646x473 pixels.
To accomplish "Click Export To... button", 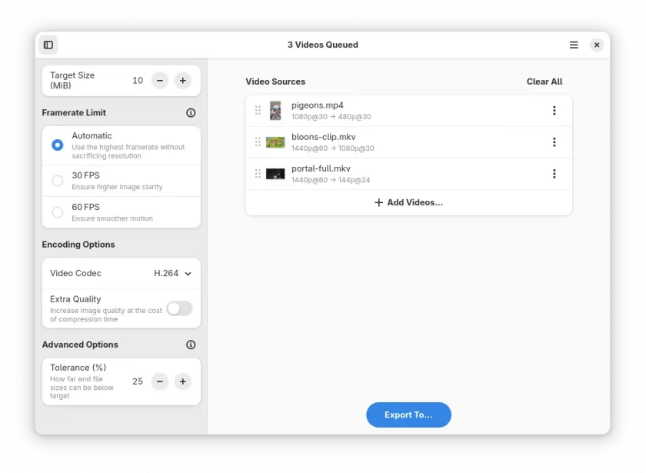I will click(x=408, y=415).
